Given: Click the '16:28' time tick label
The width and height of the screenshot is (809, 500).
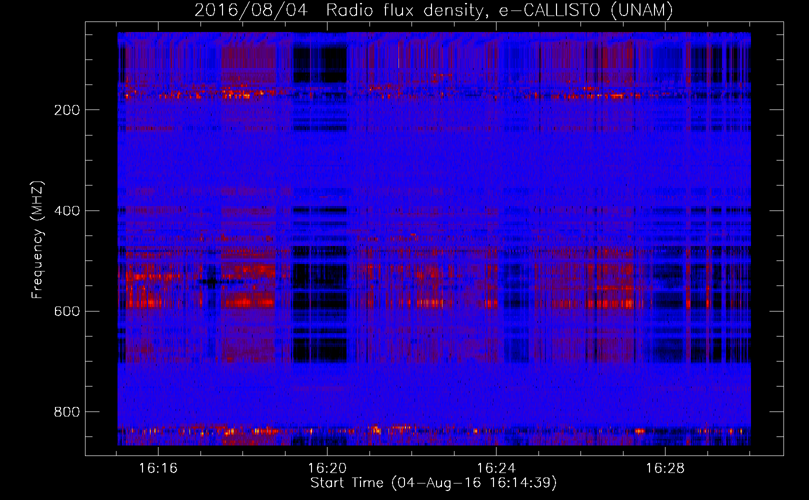Looking at the screenshot, I should pyautogui.click(x=665, y=468).
